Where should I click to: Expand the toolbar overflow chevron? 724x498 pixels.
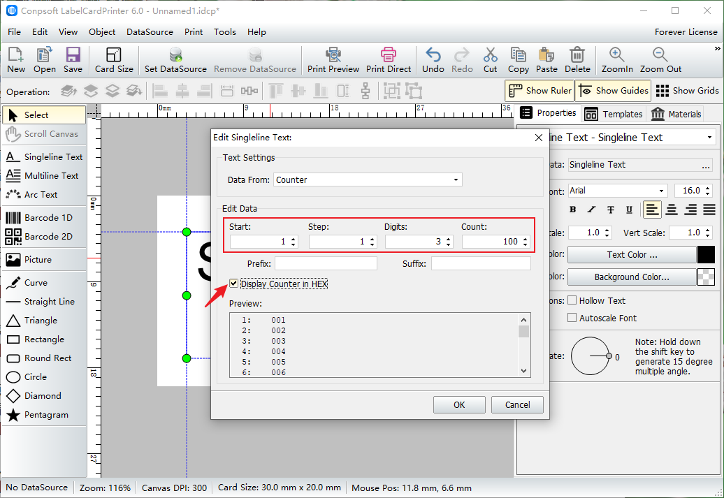[717, 48]
